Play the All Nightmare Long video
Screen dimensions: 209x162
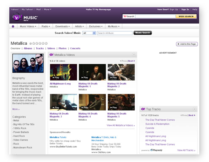click(x=63, y=72)
